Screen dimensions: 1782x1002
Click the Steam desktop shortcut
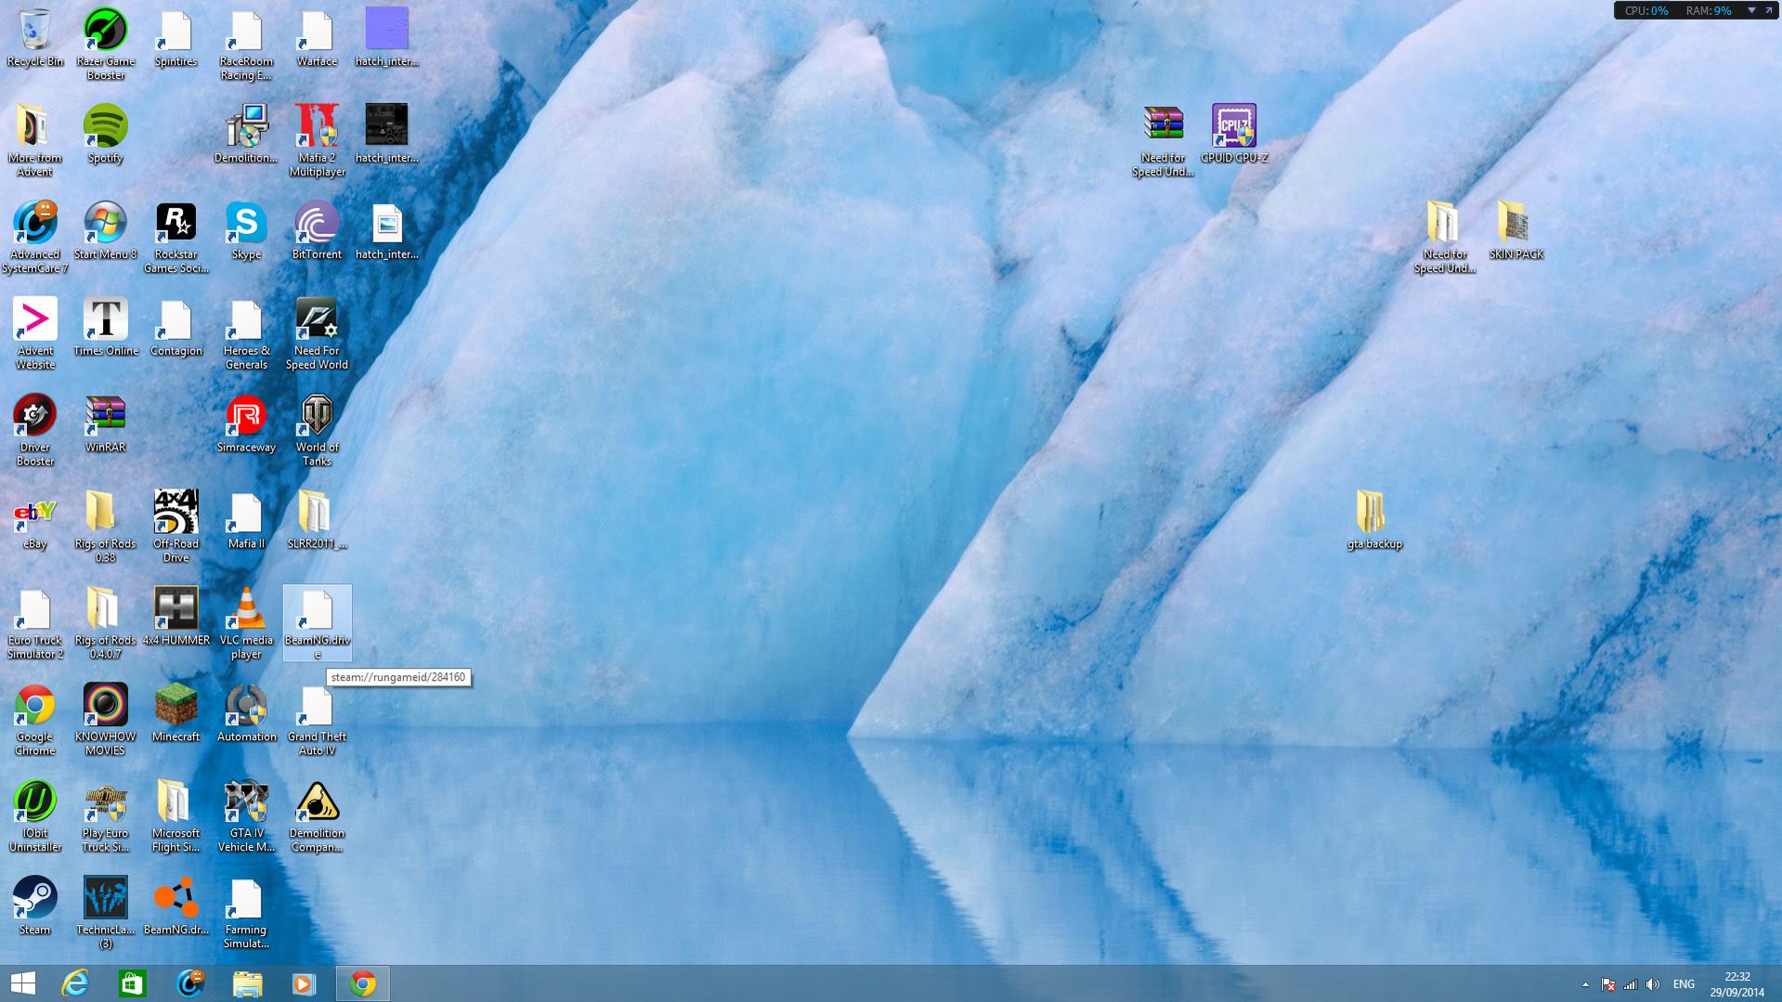tap(34, 907)
